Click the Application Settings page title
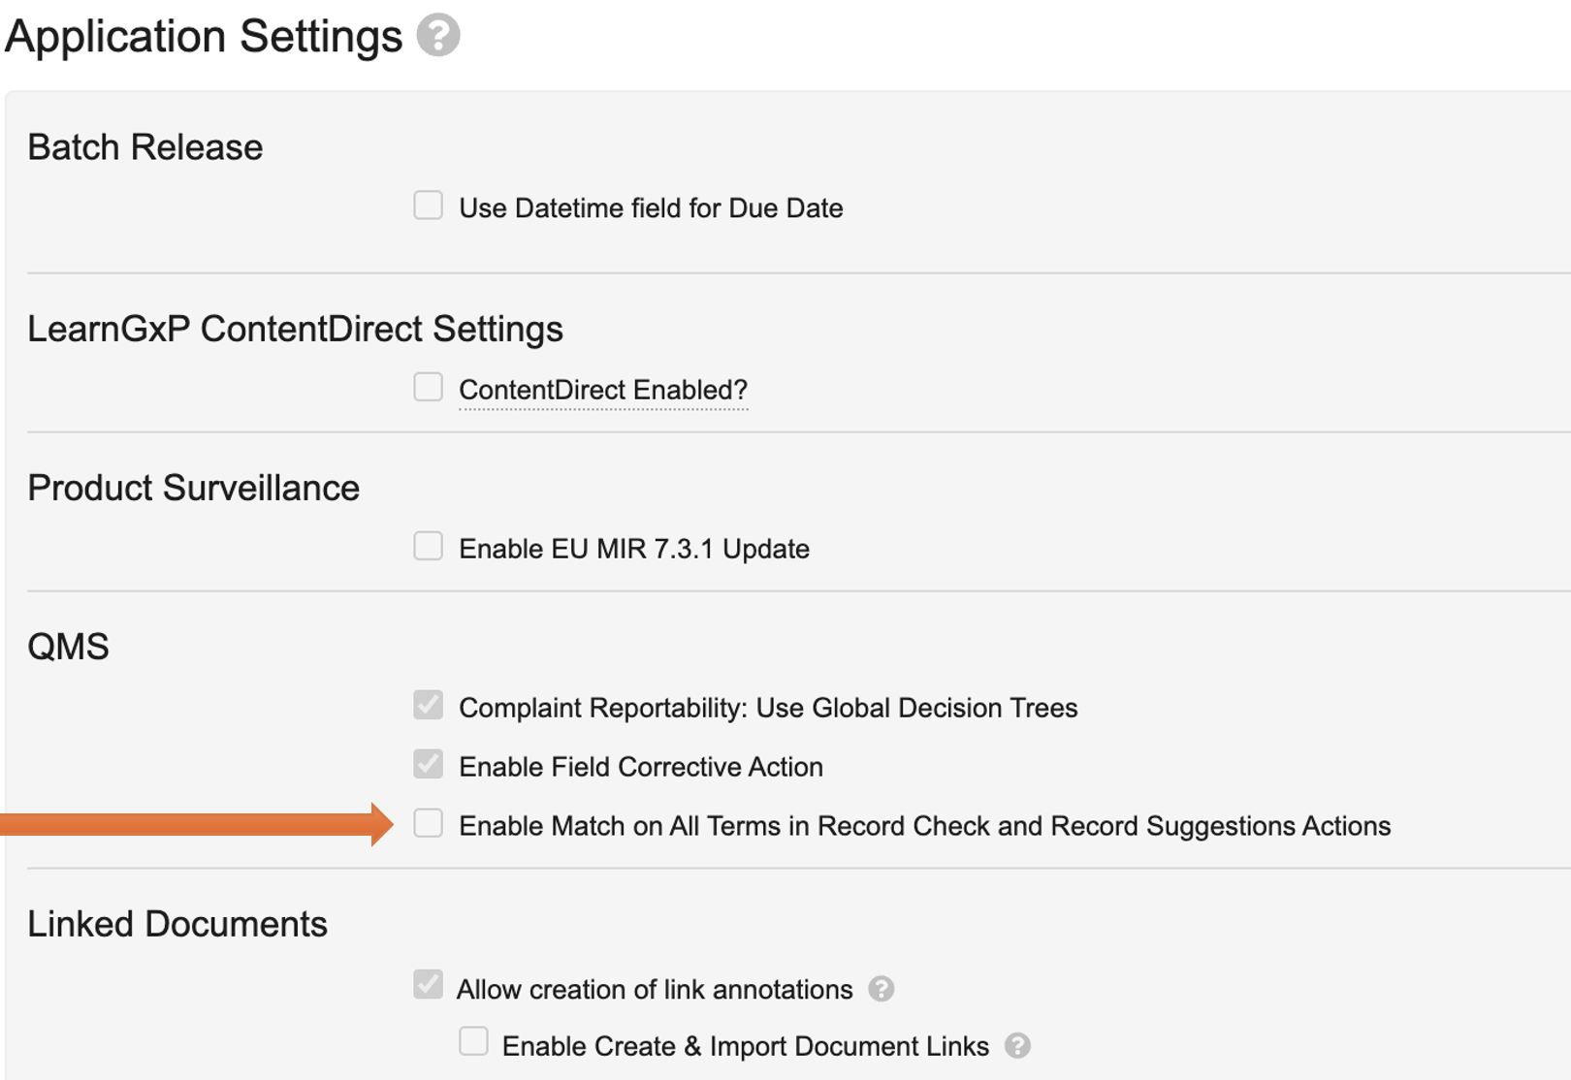 click(204, 37)
